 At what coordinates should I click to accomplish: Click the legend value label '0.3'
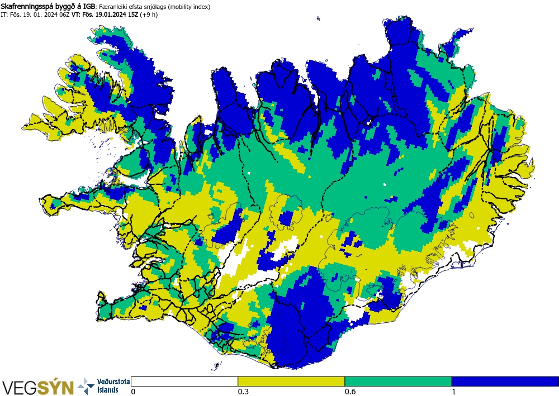point(243,392)
